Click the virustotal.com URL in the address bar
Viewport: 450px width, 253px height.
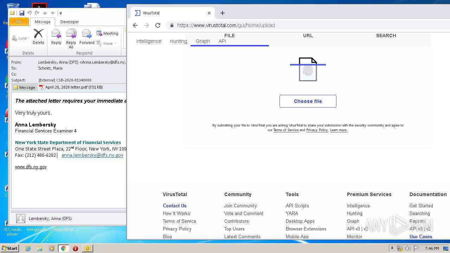click(226, 25)
